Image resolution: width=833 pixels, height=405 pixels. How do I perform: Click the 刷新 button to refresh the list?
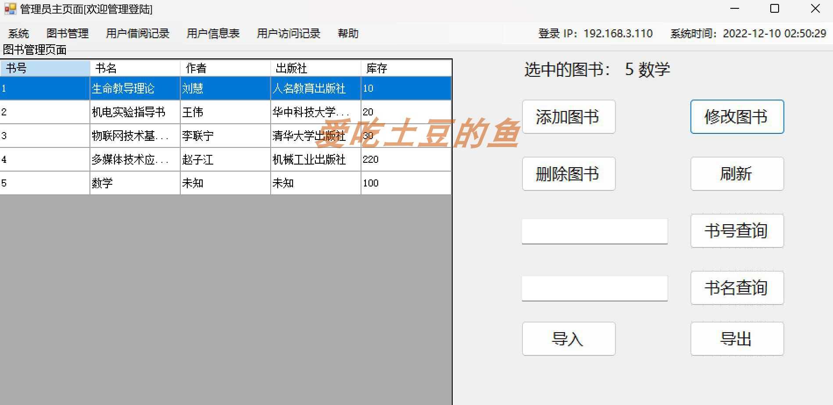coord(736,174)
